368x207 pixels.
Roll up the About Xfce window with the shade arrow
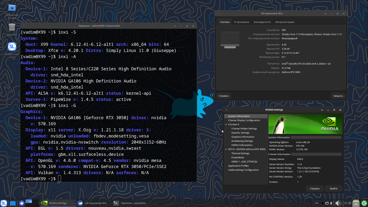326,14
